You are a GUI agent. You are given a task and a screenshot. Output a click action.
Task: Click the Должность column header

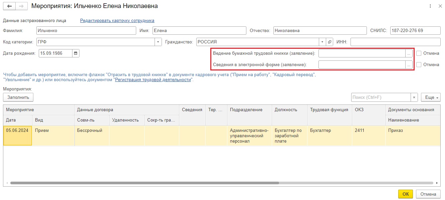290,115
